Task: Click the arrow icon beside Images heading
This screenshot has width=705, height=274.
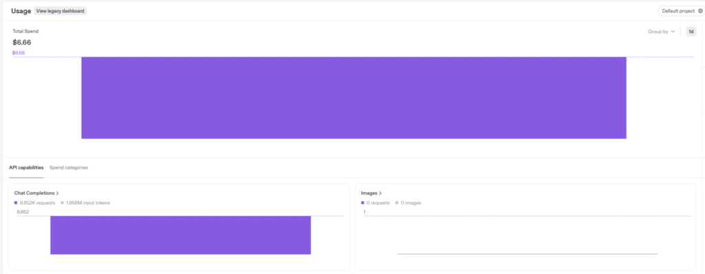Action: (x=380, y=193)
